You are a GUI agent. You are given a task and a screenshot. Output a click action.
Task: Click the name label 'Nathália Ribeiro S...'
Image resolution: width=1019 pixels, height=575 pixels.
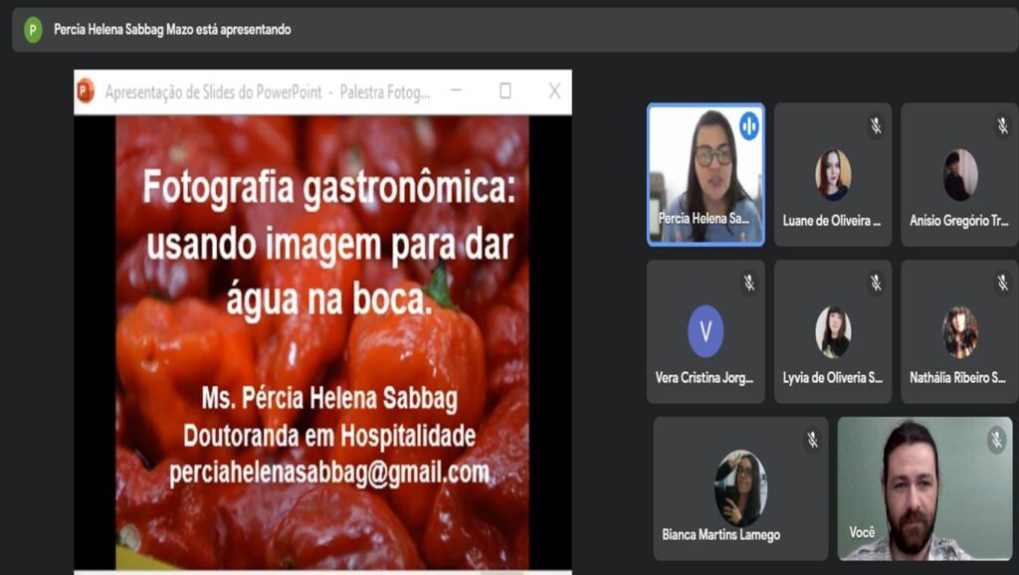pyautogui.click(x=958, y=377)
